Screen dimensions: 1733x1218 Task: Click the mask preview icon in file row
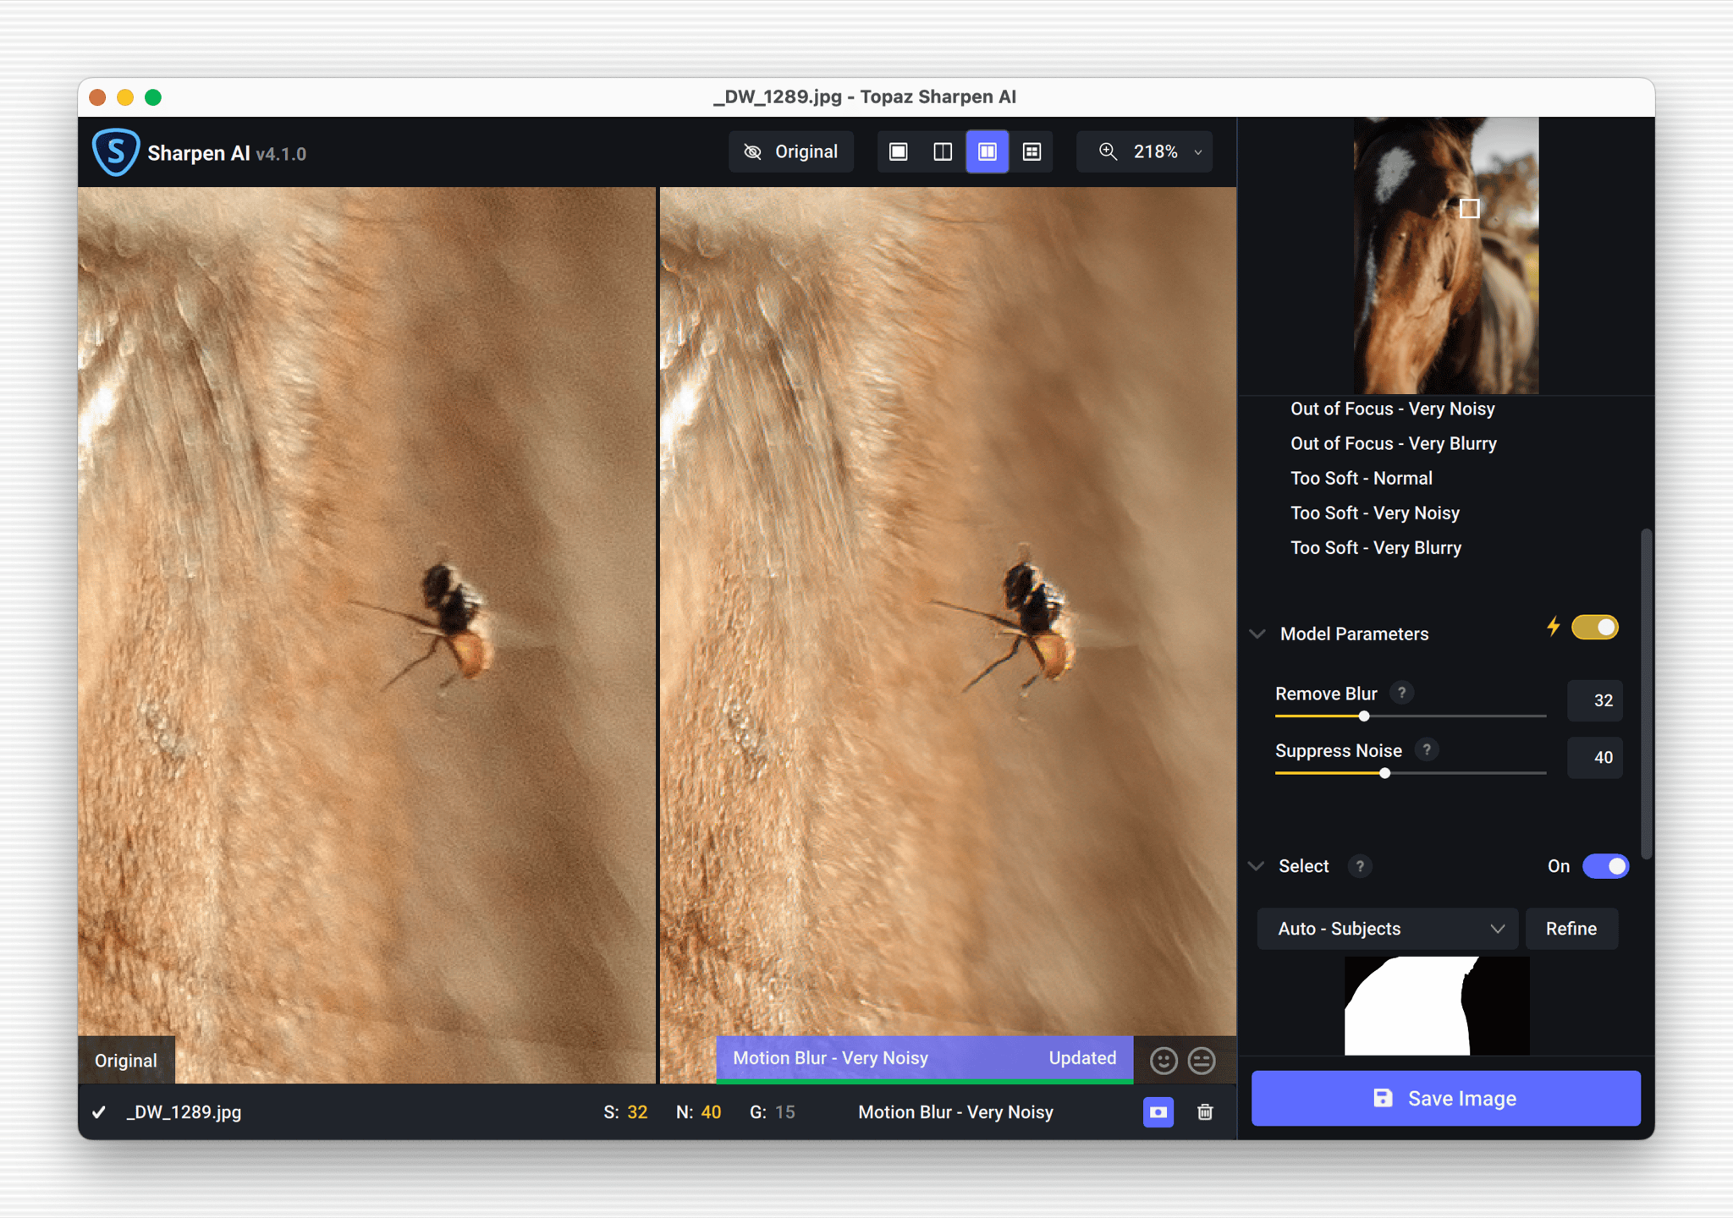pos(1158,1111)
